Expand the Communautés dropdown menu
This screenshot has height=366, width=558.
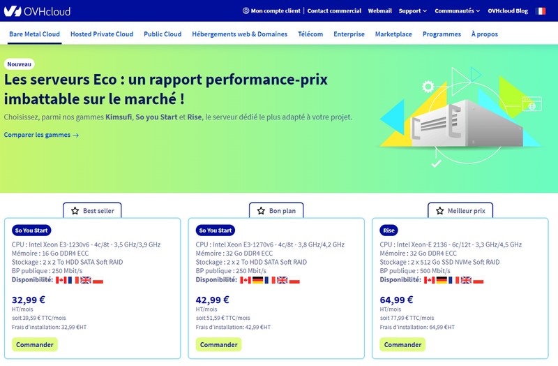458,11
